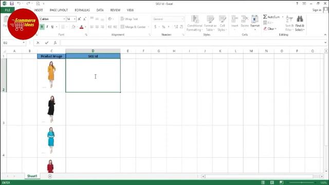This screenshot has width=329, height=185.
Task: Switch to the REVIEW tab
Action: [x=115, y=10]
